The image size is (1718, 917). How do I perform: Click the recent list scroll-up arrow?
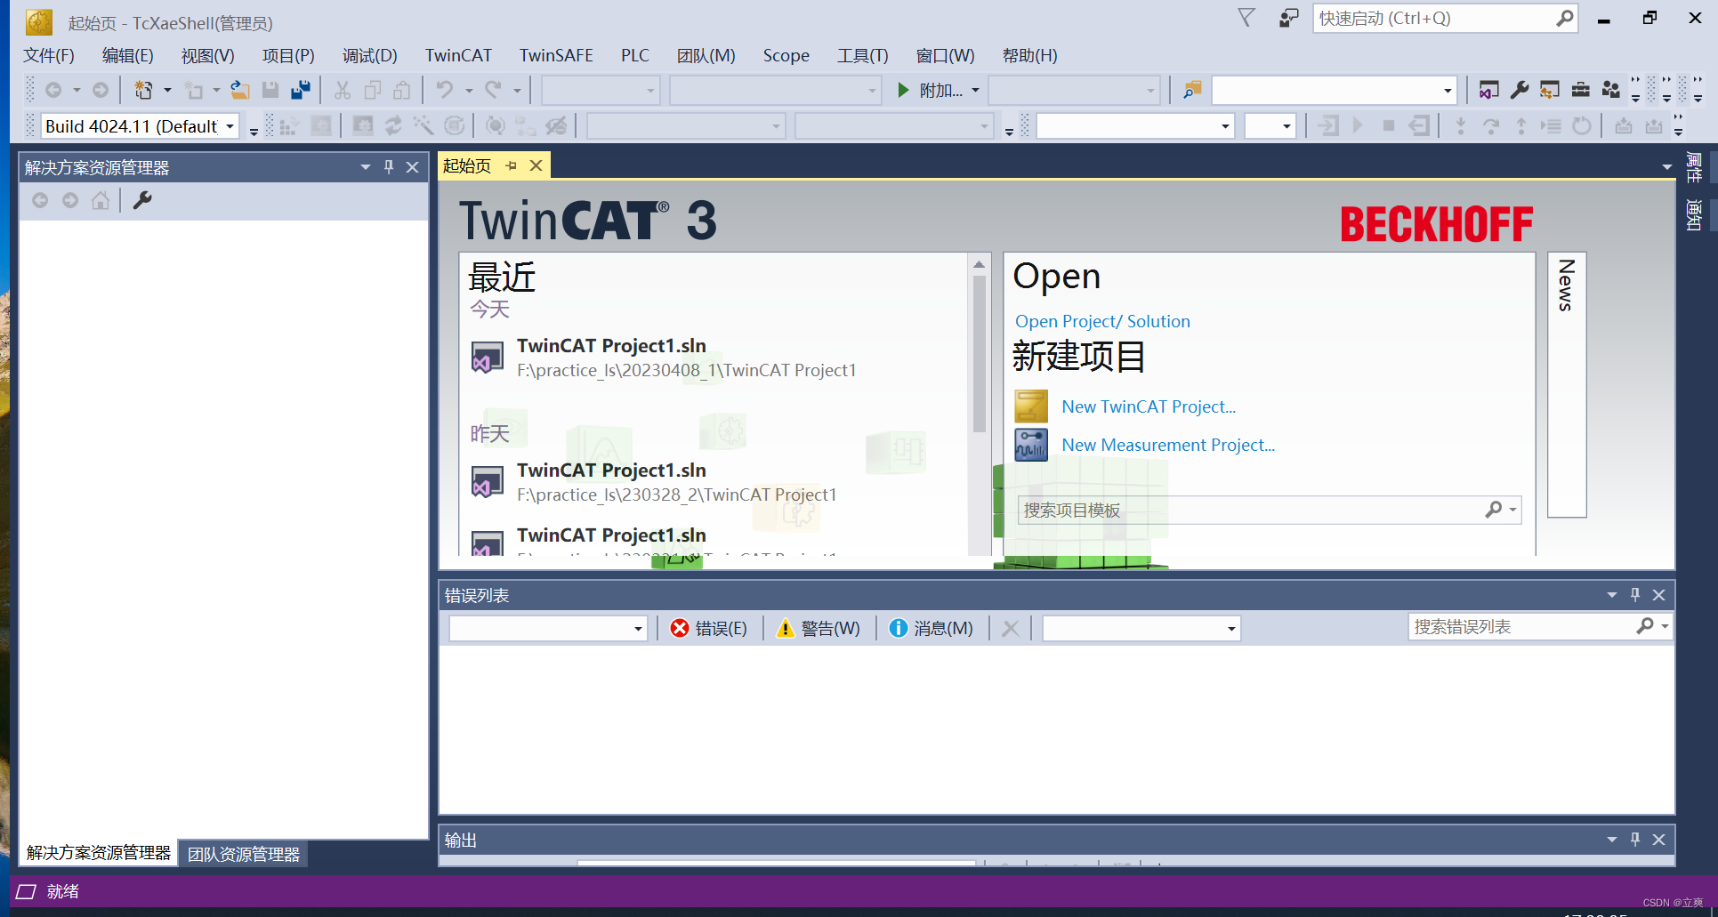pos(979,264)
